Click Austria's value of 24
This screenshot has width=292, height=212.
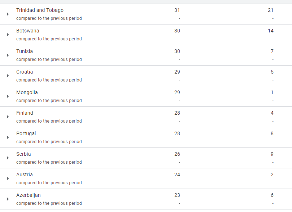coord(177,175)
